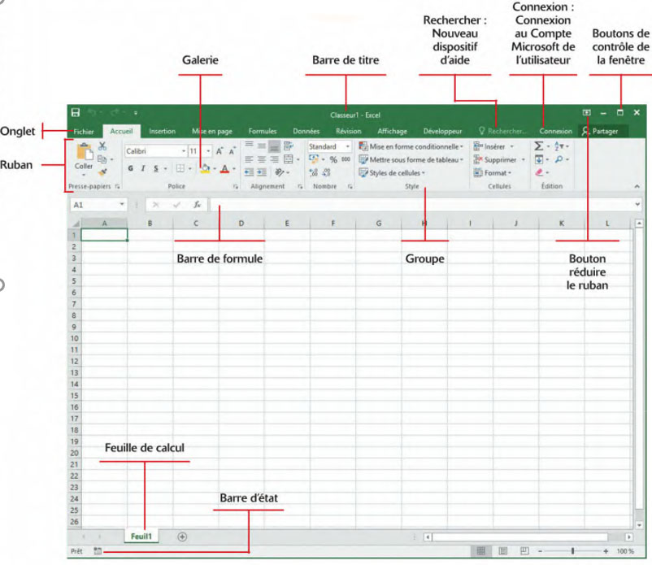652x565 pixels.
Task: Switch to Page Break Preview in status bar
Action: (524, 551)
